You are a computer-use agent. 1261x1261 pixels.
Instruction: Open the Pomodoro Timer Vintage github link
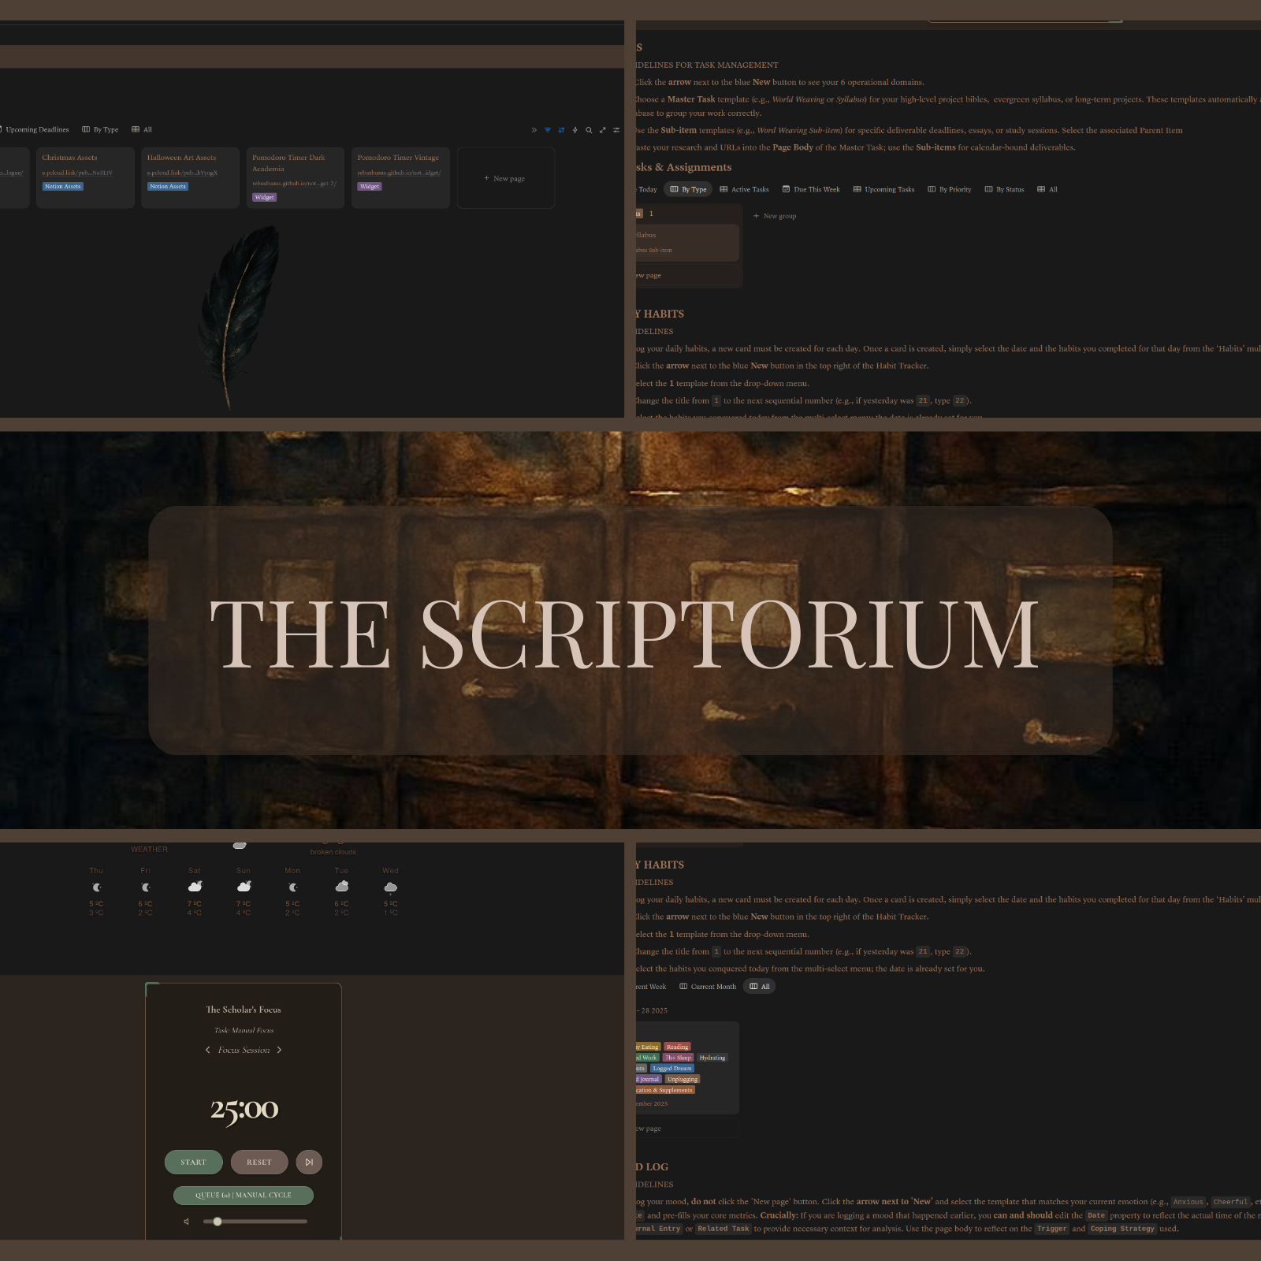pos(399,173)
